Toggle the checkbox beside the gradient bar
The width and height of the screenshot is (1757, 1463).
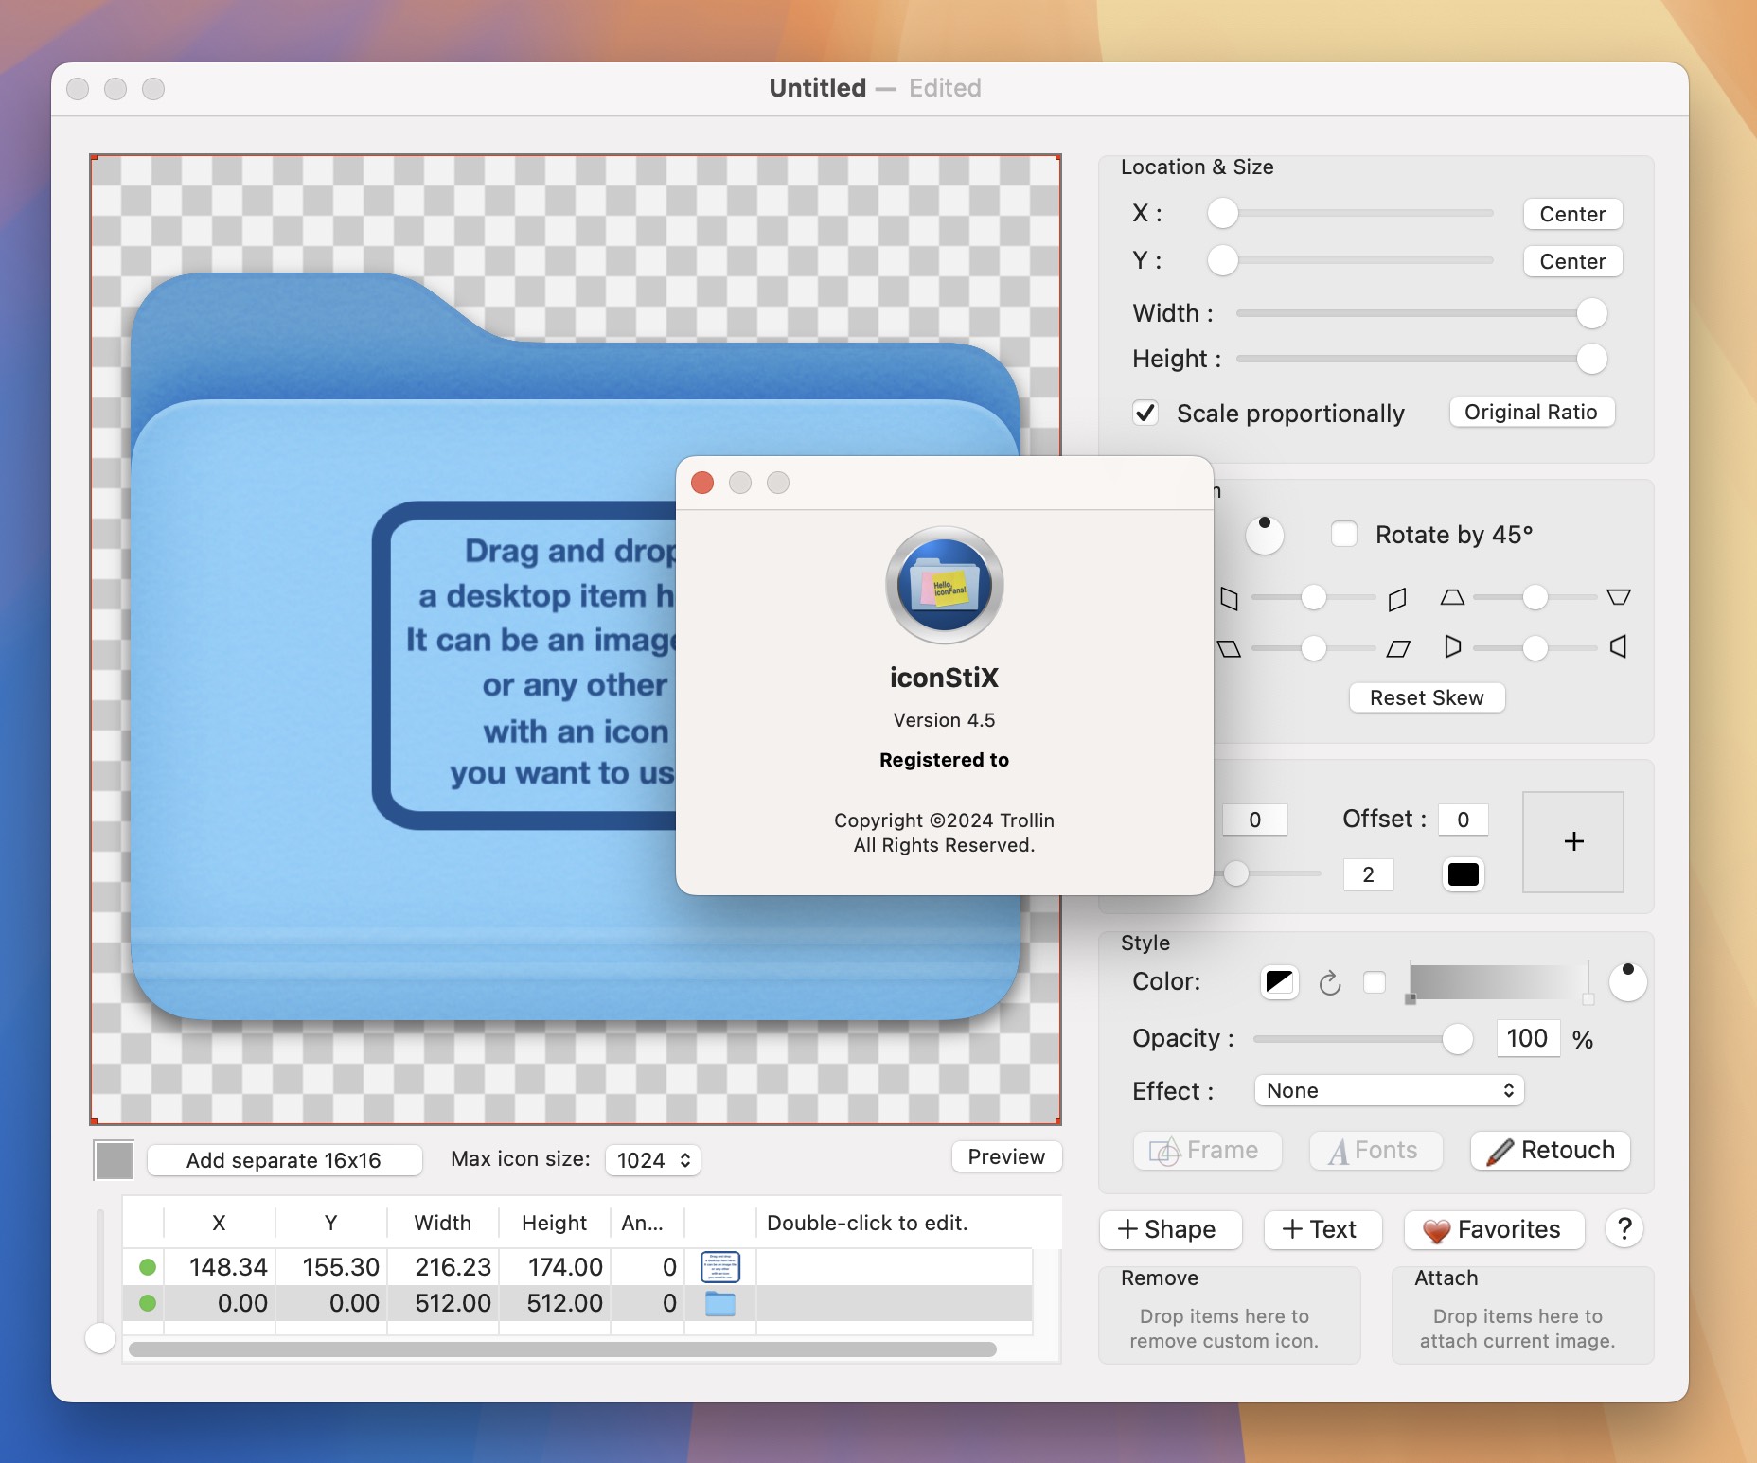click(1375, 982)
